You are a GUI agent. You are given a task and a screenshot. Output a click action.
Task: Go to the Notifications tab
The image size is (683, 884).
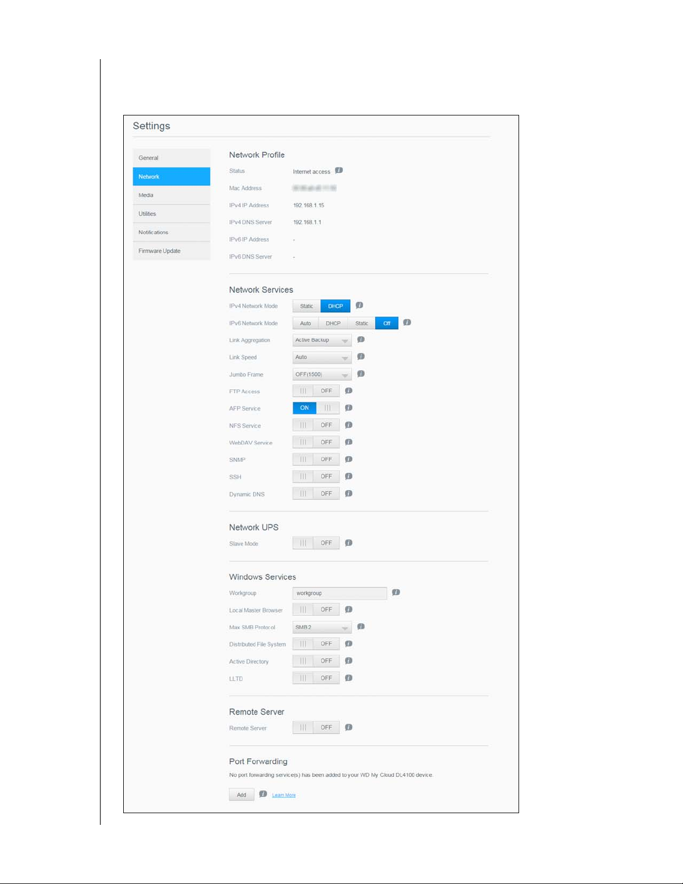tap(171, 232)
